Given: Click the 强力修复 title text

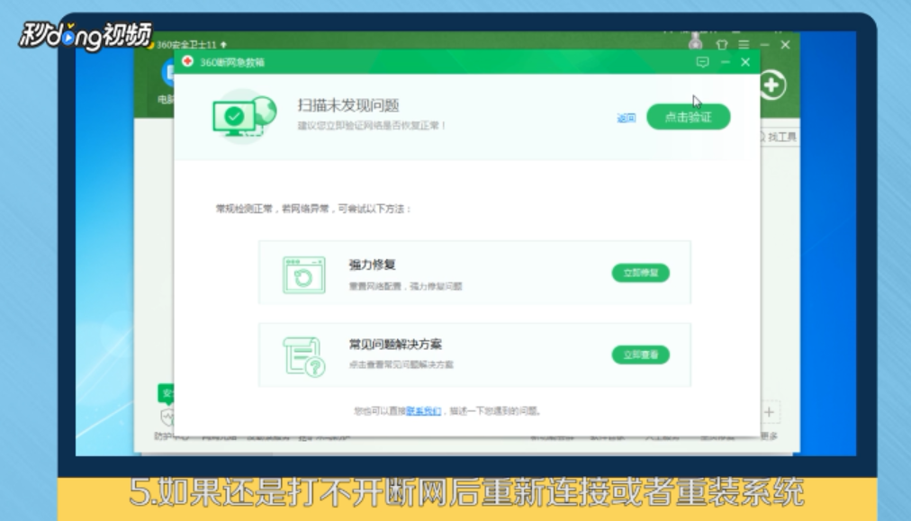Looking at the screenshot, I should [x=372, y=265].
